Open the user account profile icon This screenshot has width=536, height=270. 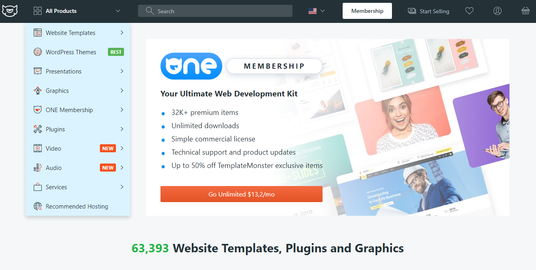[x=497, y=11]
